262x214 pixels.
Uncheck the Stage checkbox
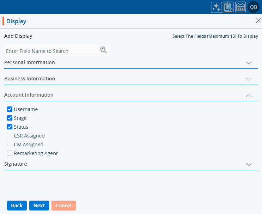click(10, 118)
